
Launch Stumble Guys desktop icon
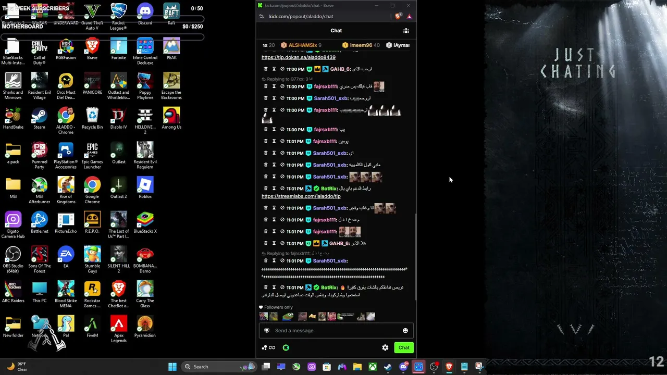coord(92,259)
